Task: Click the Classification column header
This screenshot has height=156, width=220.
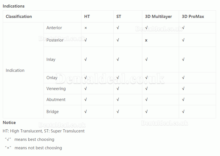Action: (x=19, y=16)
